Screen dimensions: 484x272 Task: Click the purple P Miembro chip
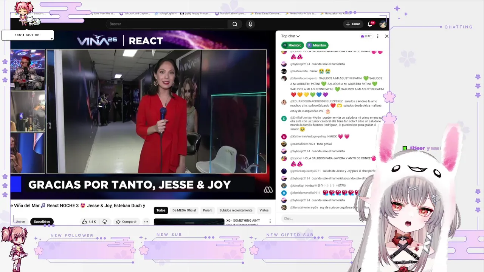(x=317, y=45)
